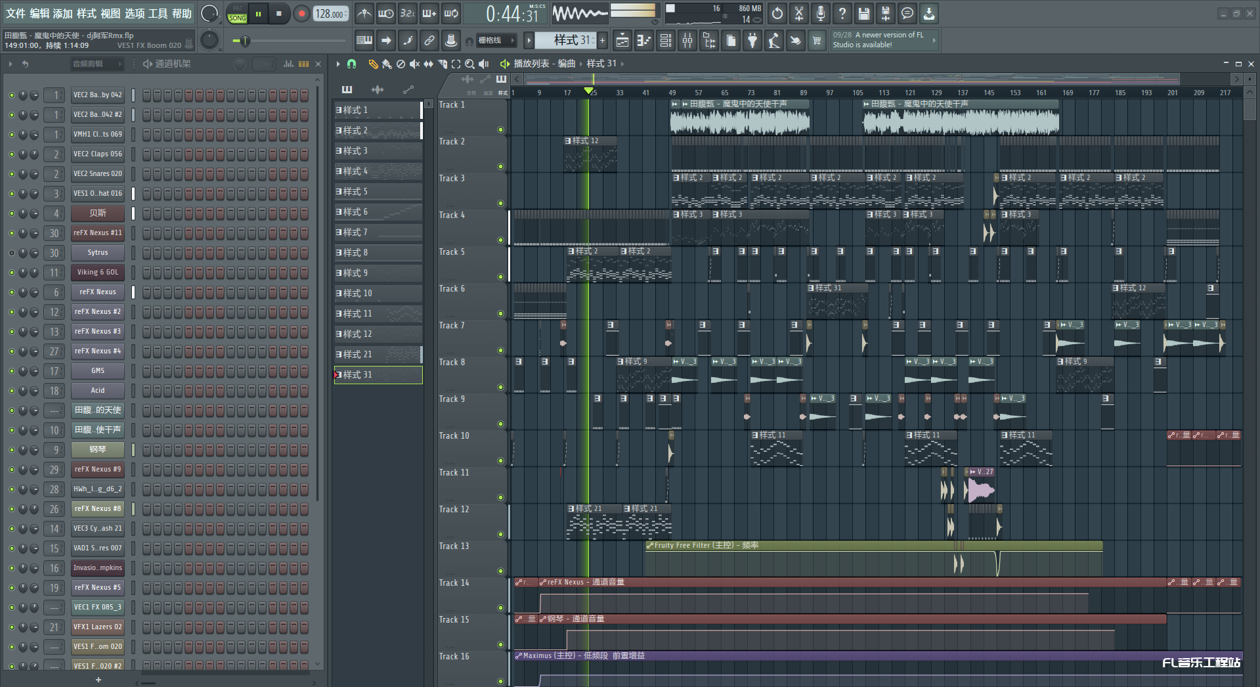
Task: Open the 选项 menu
Action: click(x=135, y=13)
